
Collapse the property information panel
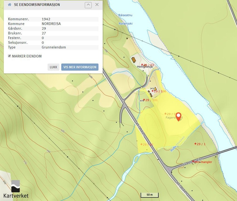[x=88, y=5]
